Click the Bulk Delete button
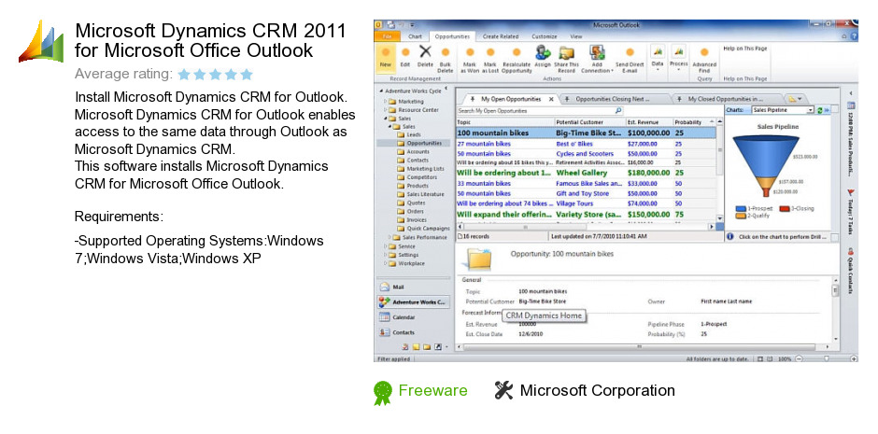This screenshot has height=434, width=878. tap(446, 60)
